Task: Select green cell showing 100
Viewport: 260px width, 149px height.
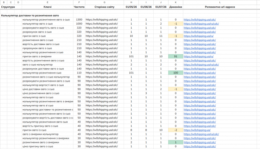Action: (176, 73)
